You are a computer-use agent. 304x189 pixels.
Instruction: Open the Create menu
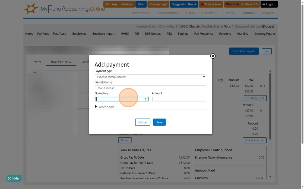point(229,13)
